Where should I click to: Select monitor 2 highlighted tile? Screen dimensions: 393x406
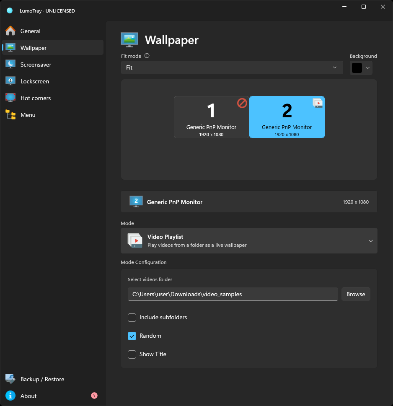coord(287,117)
